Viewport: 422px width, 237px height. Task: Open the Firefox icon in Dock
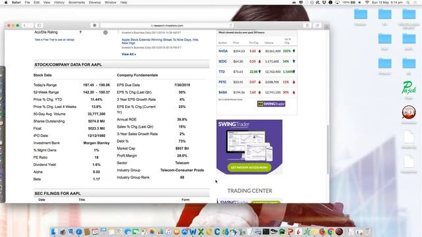[322, 232]
